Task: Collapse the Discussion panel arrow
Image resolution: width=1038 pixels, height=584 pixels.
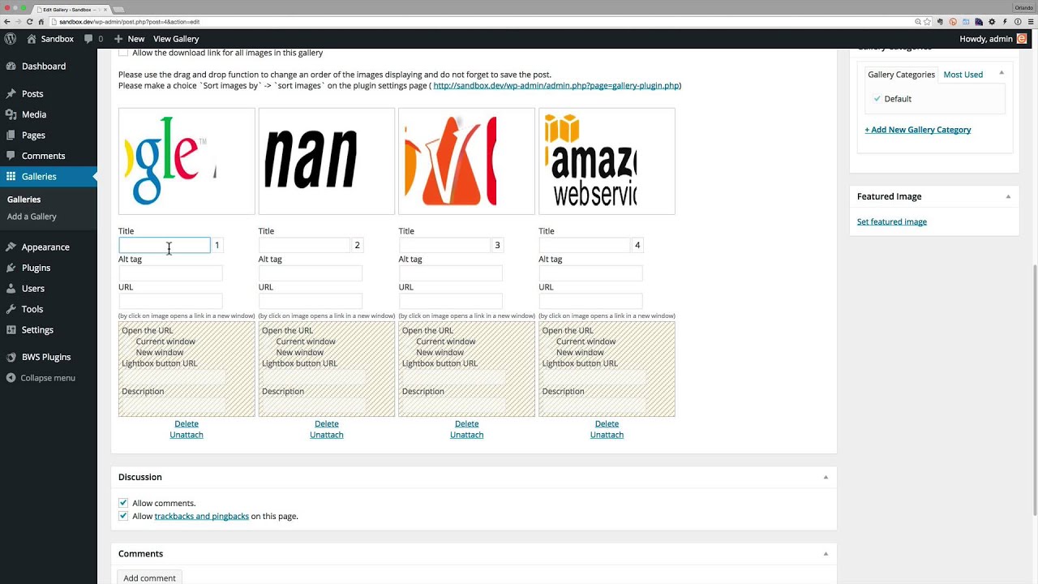Action: click(826, 477)
